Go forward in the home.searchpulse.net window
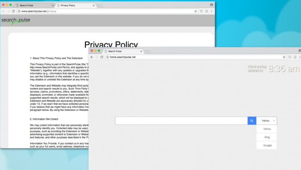The width and height of the screenshot is (301, 170). 97,57
